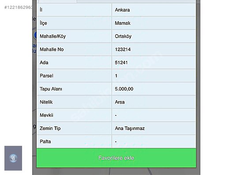Select the Parsel value 1
Screen dimensions: 233x175
coord(116,76)
